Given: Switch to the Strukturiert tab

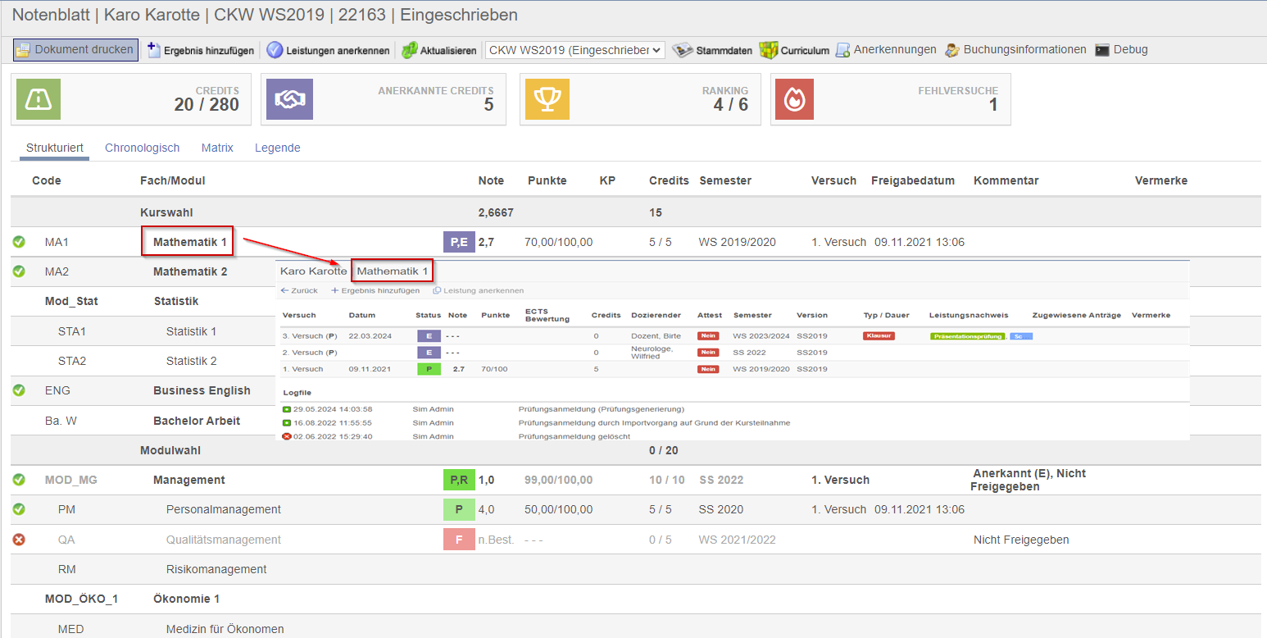Looking at the screenshot, I should [x=55, y=148].
